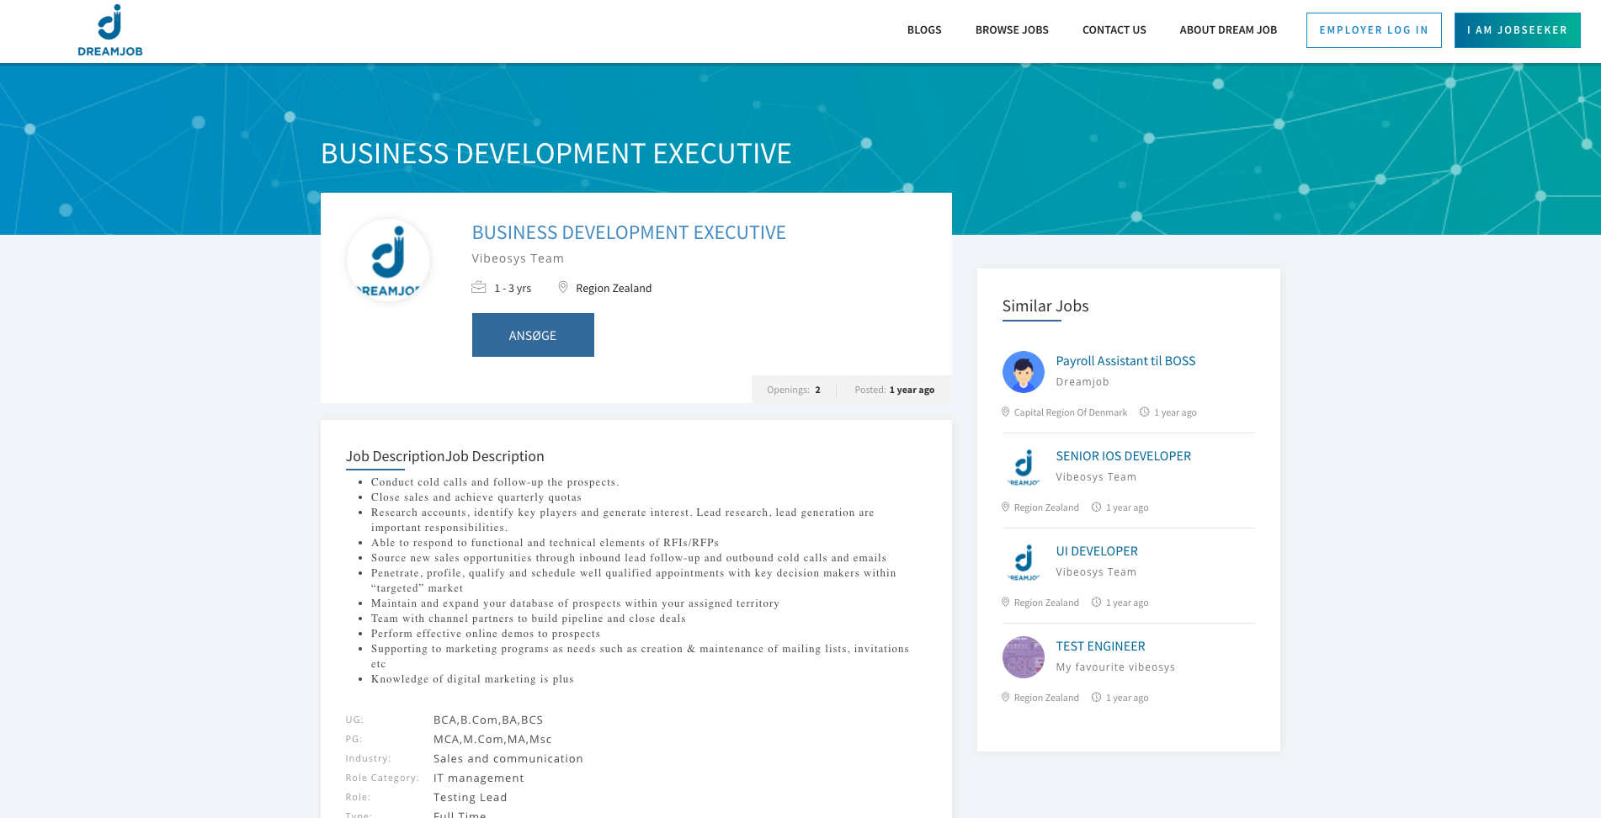The width and height of the screenshot is (1601, 818).
Task: View the UI Developer job listing
Action: point(1096,551)
